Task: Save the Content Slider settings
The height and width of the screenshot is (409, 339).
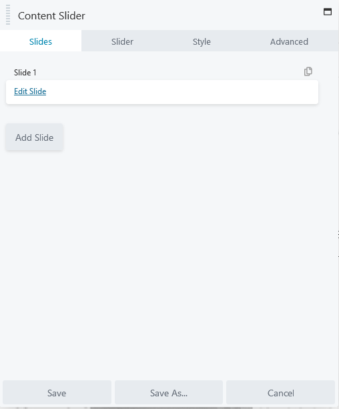Action: 57,393
